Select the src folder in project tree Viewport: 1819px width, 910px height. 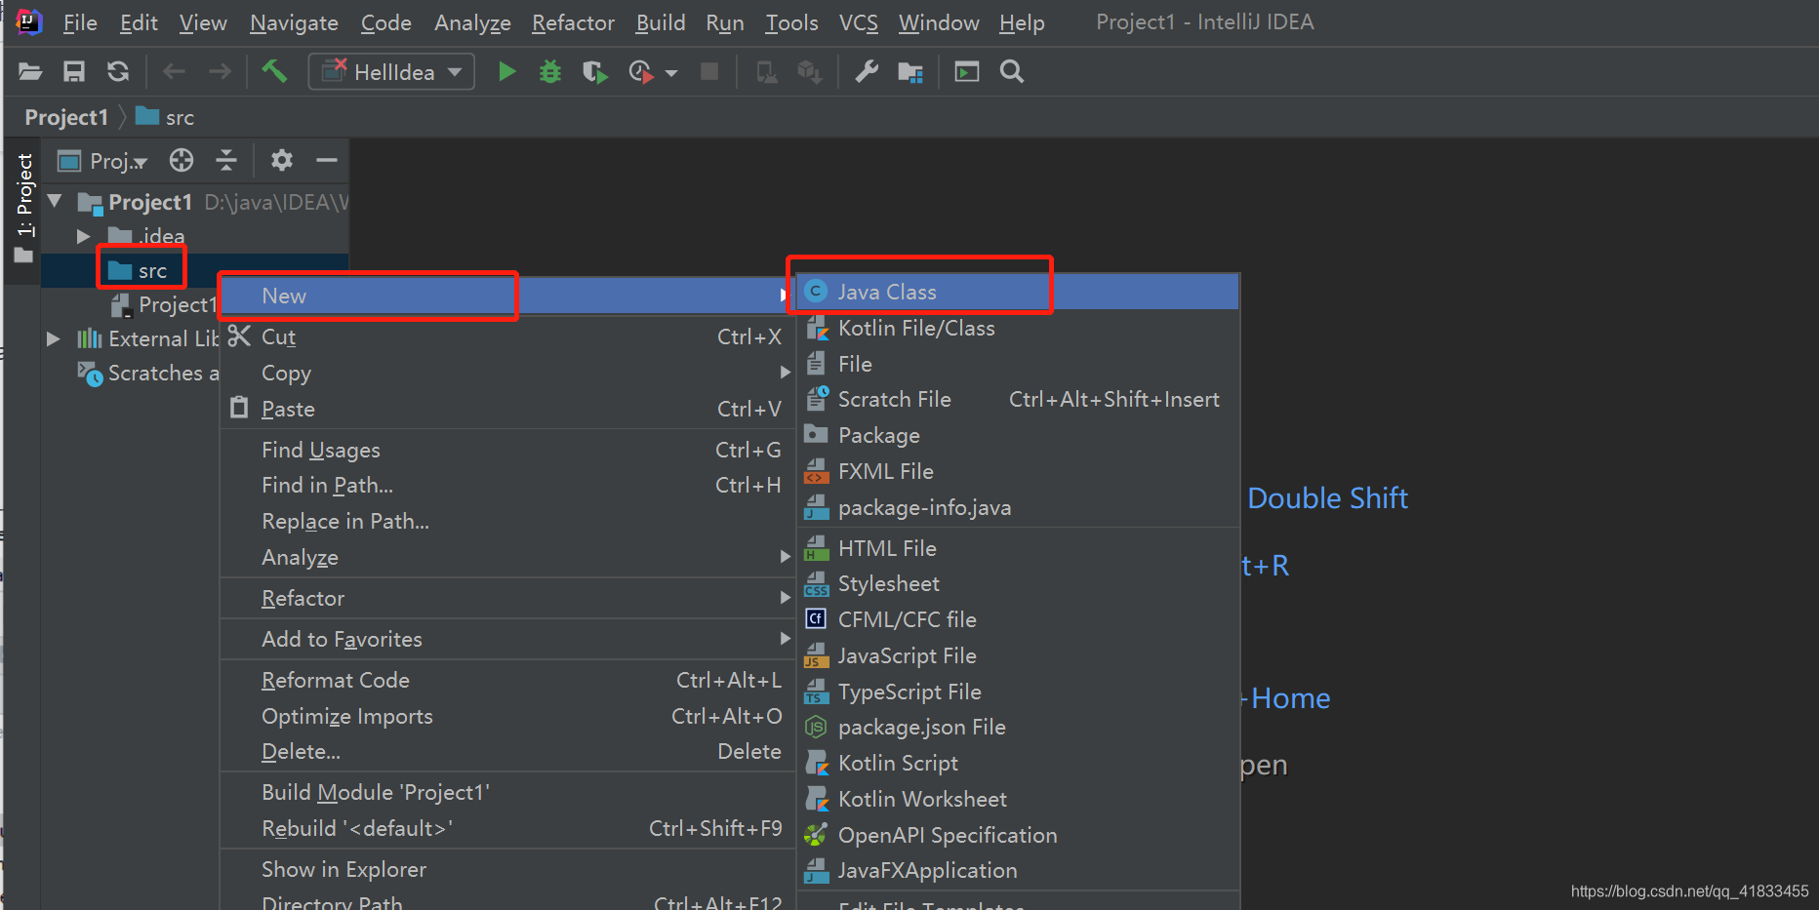(x=138, y=270)
